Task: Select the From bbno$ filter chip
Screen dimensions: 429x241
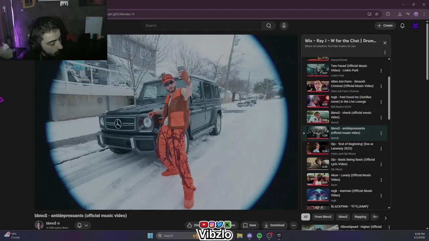Action: (x=323, y=217)
